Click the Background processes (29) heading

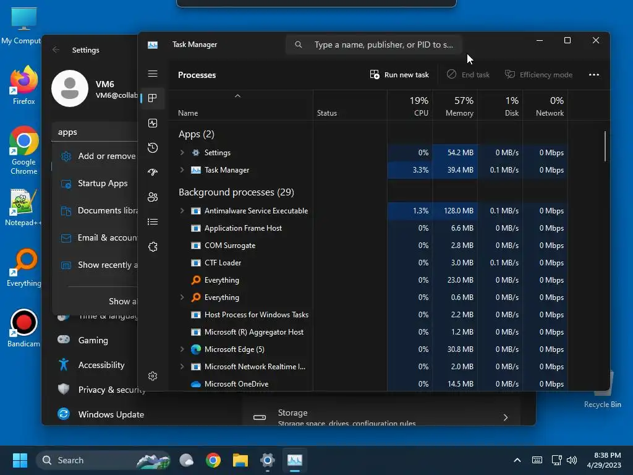[236, 192]
